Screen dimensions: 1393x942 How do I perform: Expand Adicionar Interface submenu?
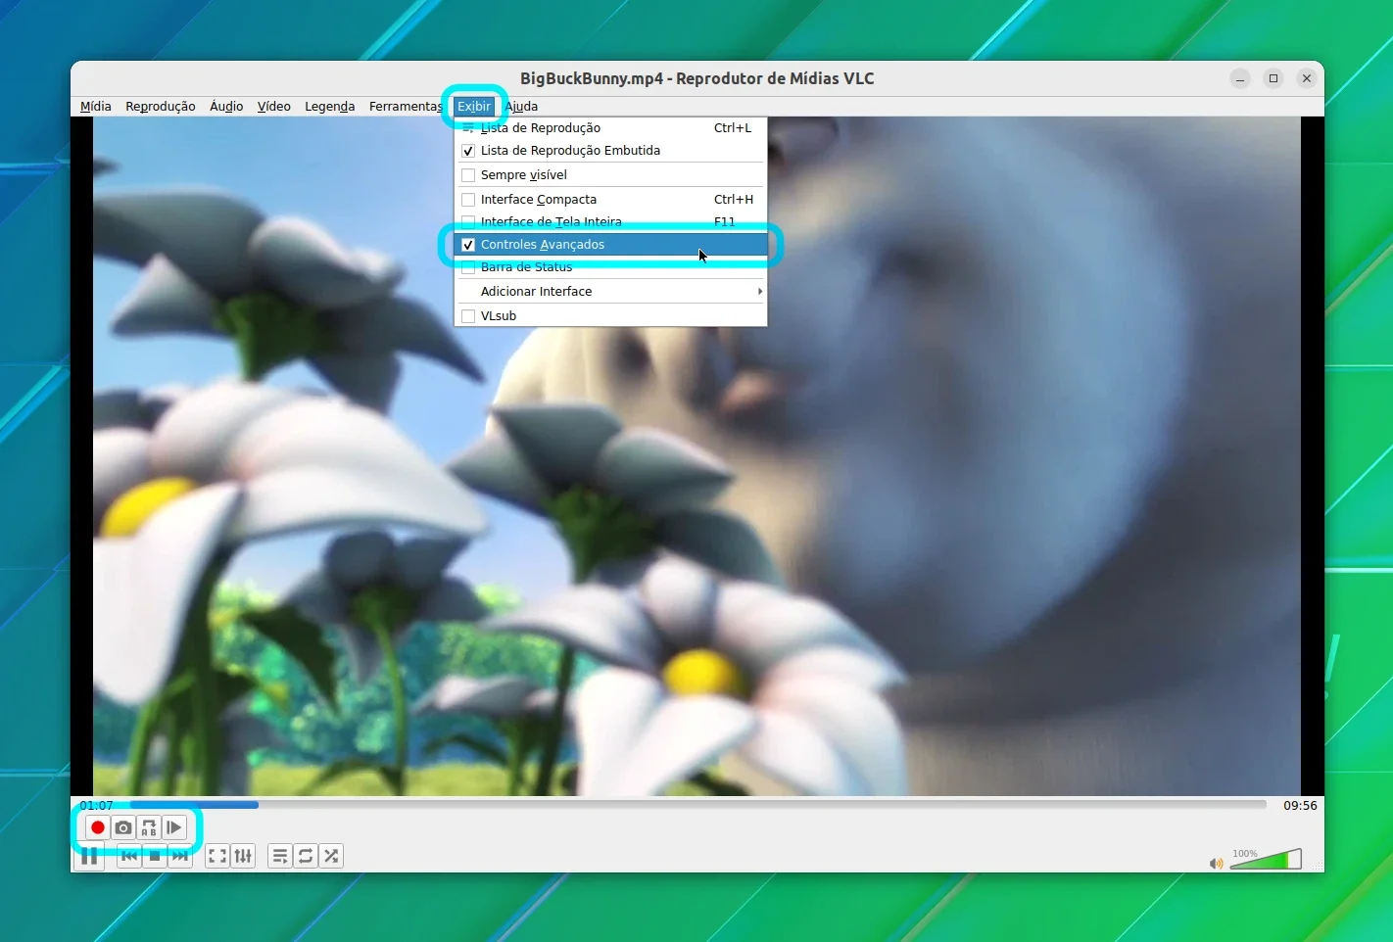click(610, 292)
